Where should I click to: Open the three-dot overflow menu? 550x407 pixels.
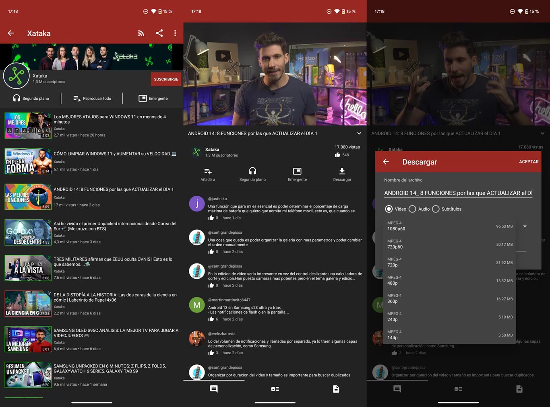click(x=175, y=33)
